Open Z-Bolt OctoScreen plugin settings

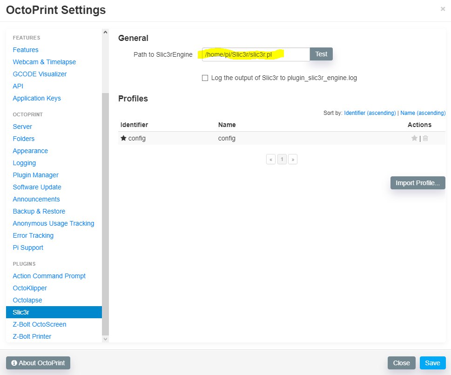pyautogui.click(x=40, y=324)
